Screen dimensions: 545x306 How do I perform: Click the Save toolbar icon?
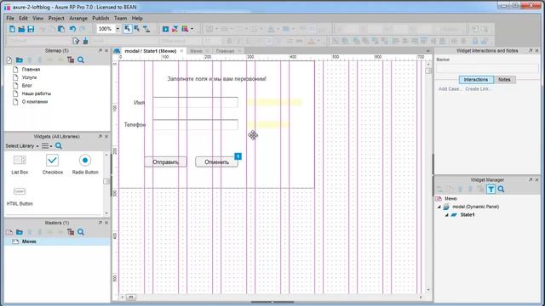[31, 29]
